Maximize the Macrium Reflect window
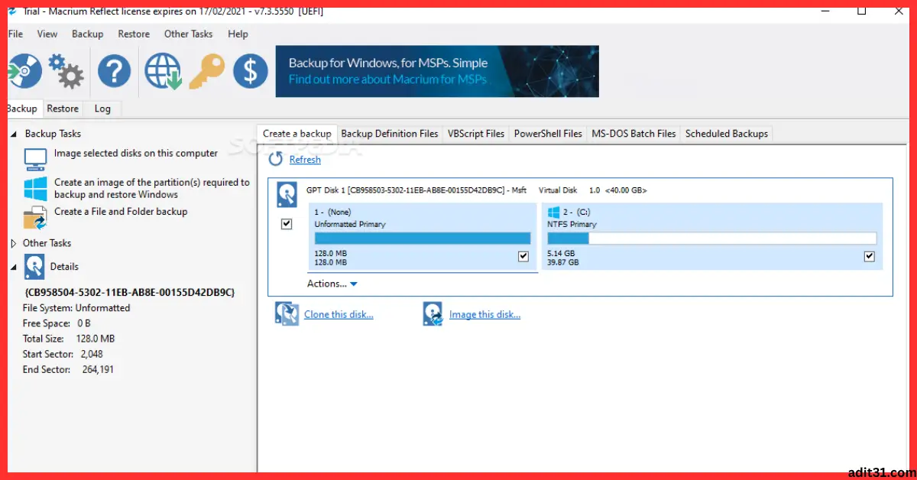The width and height of the screenshot is (917, 480). pos(861,11)
